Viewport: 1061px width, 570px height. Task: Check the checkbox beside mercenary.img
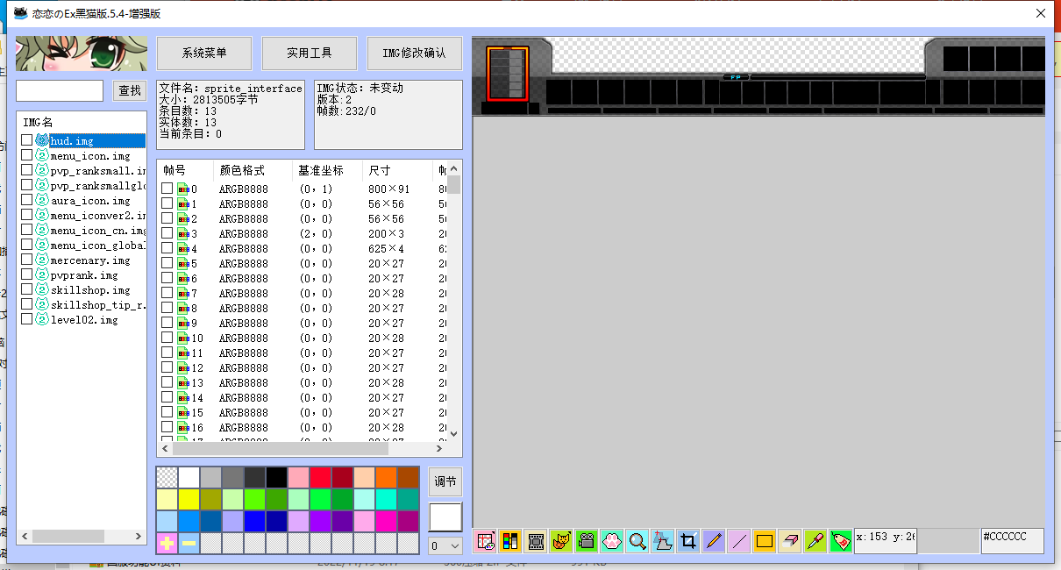pyautogui.click(x=25, y=259)
